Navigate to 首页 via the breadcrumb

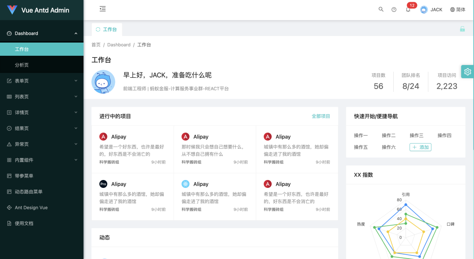coord(96,44)
